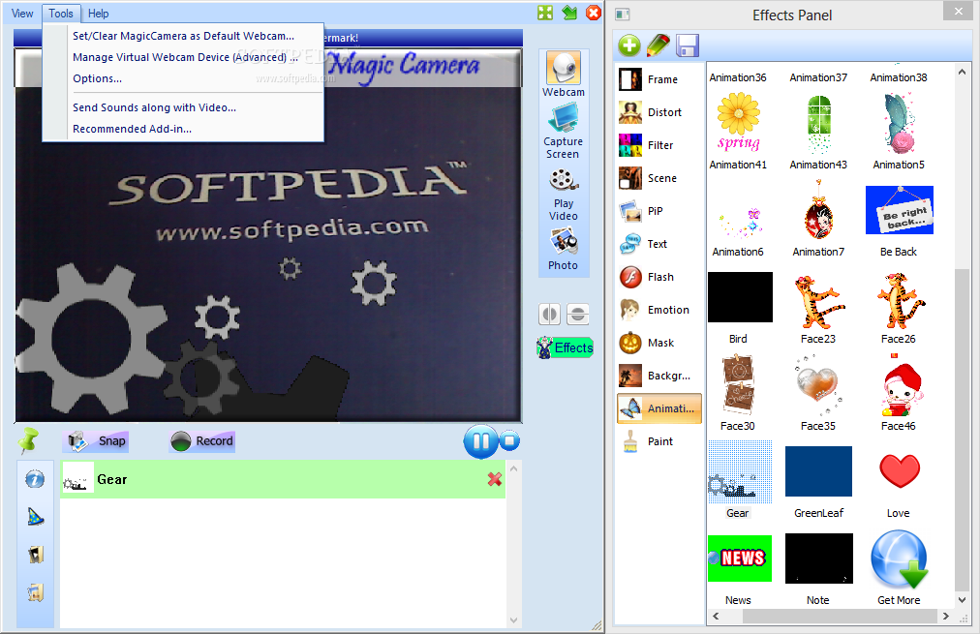The image size is (980, 634).
Task: Select the Scene effect category
Action: (659, 178)
